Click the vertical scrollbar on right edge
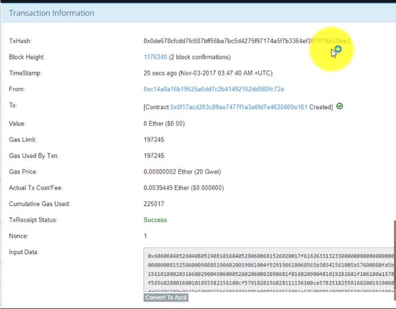This screenshot has height=309, width=396. [x=394, y=244]
